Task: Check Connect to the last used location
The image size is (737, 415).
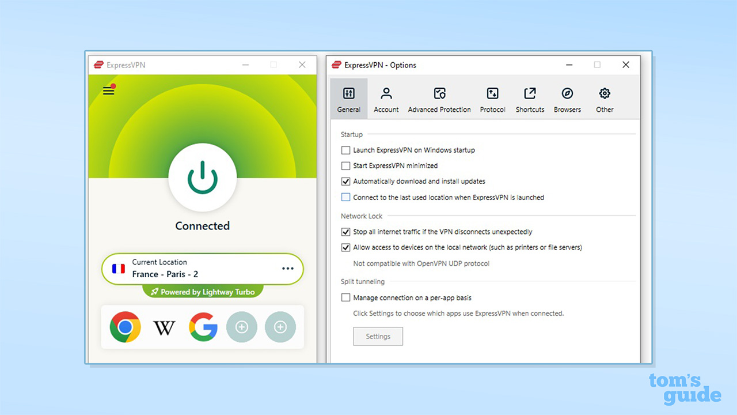Action: (345, 197)
